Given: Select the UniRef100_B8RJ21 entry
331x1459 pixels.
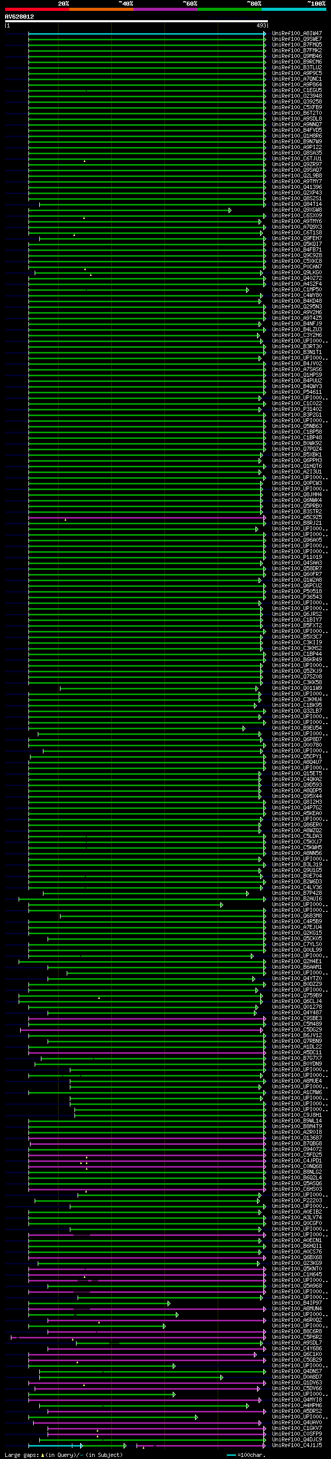Looking at the screenshot, I should click(296, 523).
